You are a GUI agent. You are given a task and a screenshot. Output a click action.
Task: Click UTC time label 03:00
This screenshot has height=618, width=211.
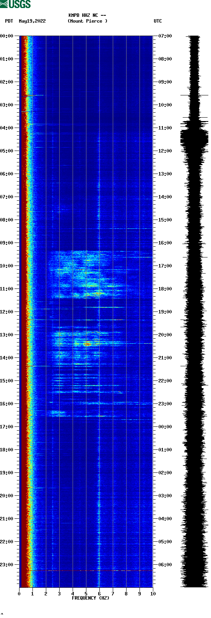pyautogui.click(x=165, y=496)
